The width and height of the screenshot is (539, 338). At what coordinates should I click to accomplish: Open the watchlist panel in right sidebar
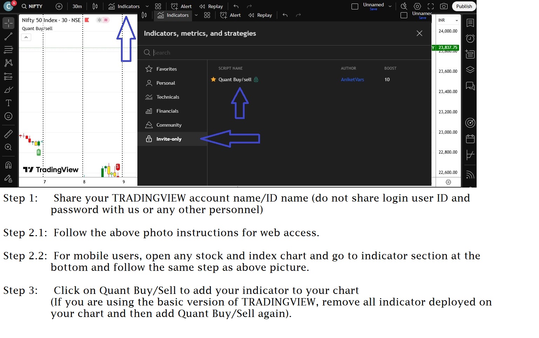pyautogui.click(x=470, y=23)
